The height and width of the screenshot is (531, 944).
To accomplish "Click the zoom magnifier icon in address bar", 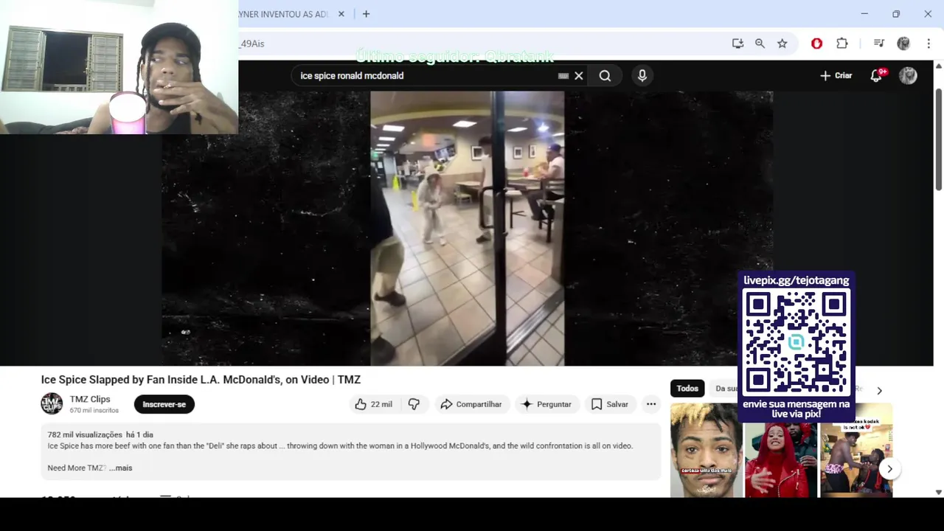I will (x=760, y=44).
